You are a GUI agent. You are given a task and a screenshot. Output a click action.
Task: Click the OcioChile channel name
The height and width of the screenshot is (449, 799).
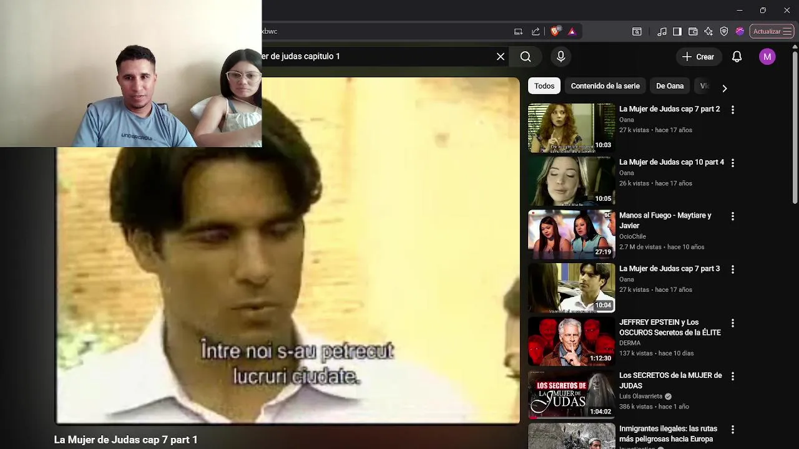pos(632,236)
